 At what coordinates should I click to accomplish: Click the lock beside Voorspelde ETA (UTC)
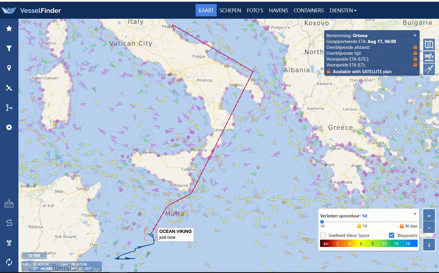(x=415, y=59)
